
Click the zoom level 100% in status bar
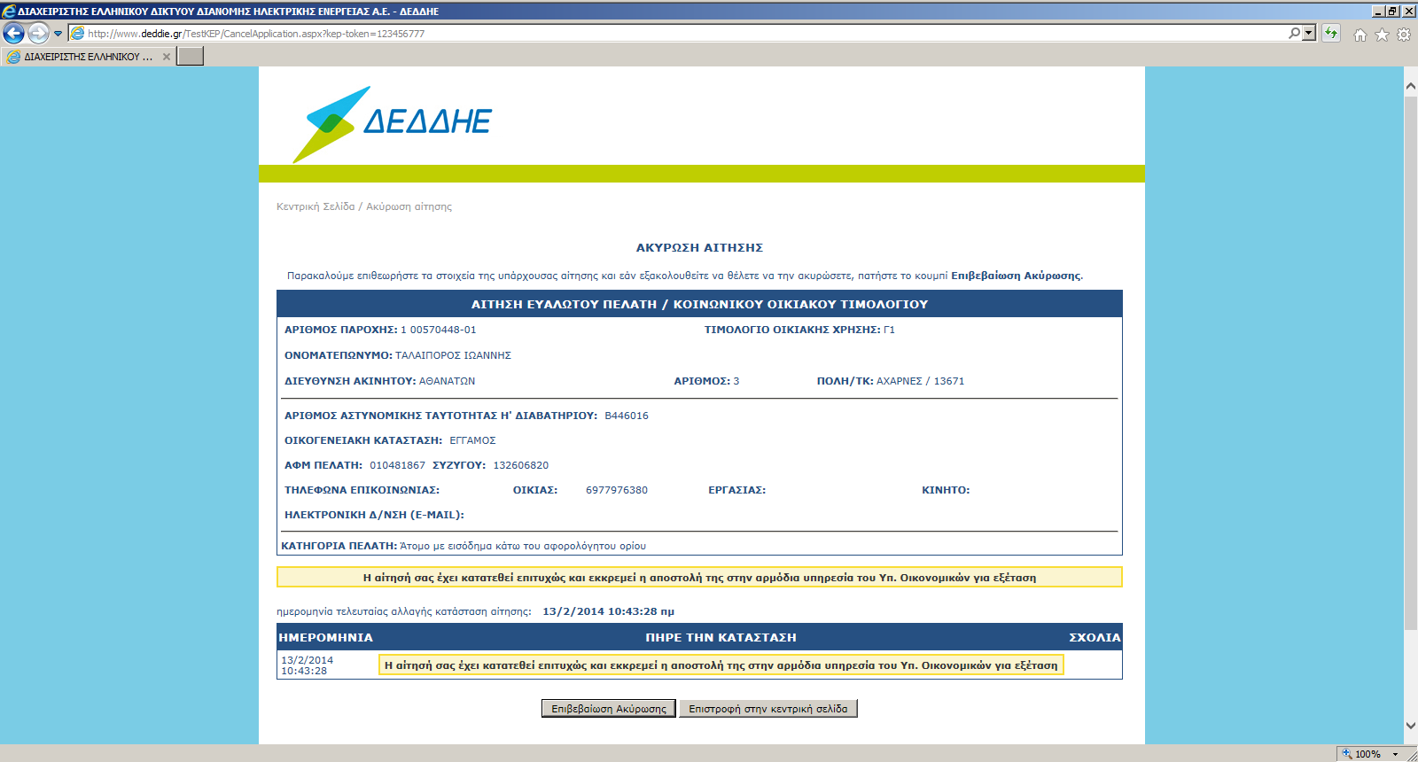pos(1367,754)
